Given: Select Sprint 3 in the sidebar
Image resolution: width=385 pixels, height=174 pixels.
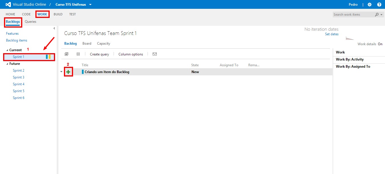Looking at the screenshot, I should [19, 77].
